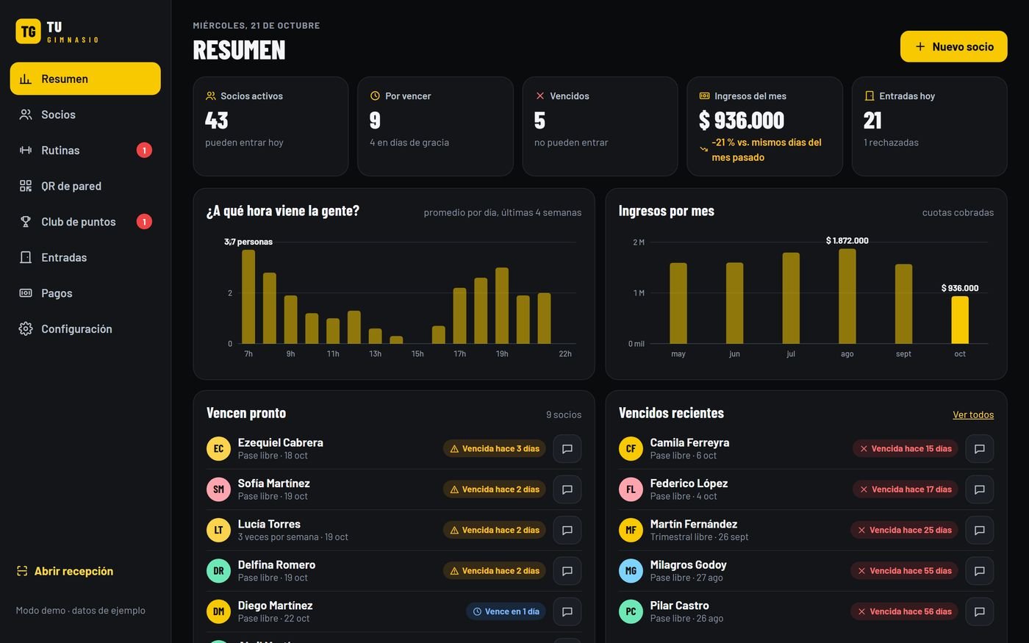This screenshot has width=1029, height=643.
Task: Open message for Lucía Torres
Action: click(567, 530)
